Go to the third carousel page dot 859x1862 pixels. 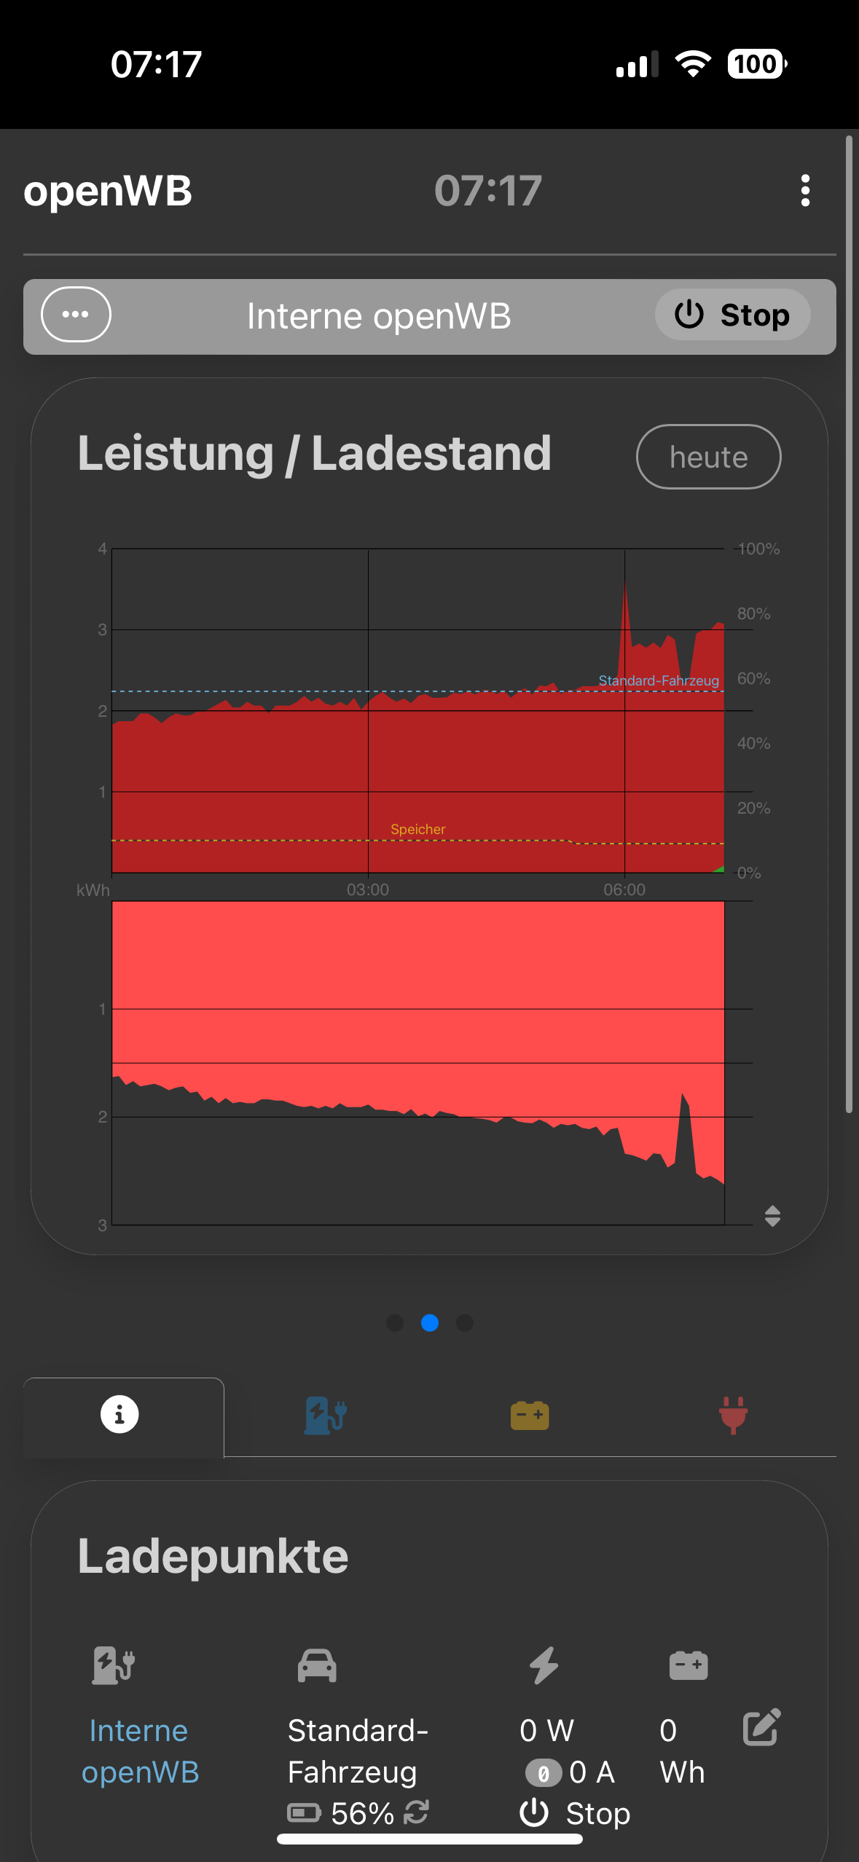[465, 1322]
